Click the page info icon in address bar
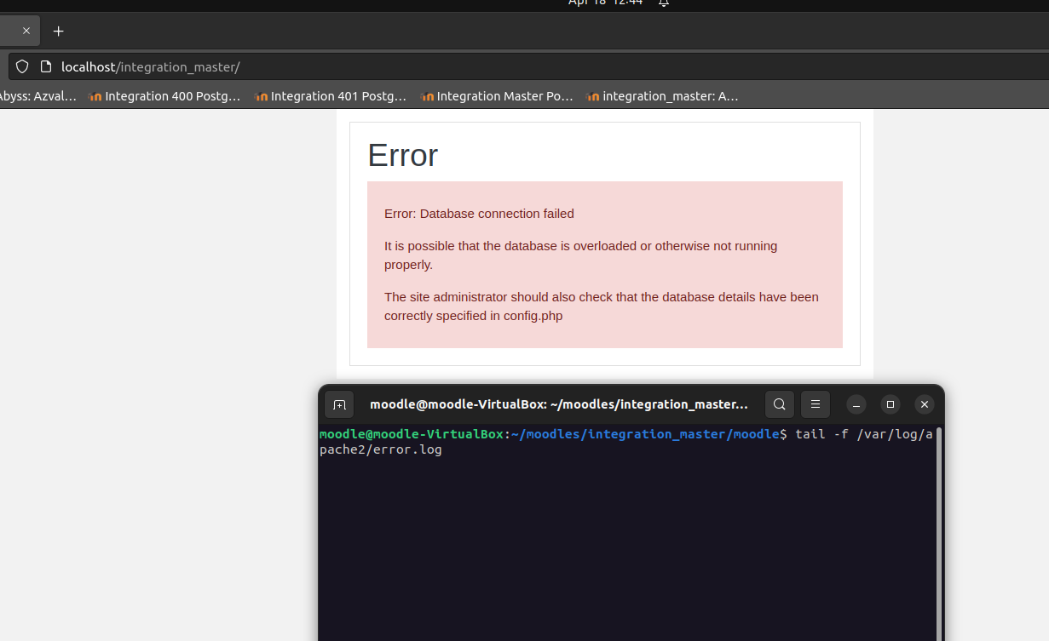Image resolution: width=1049 pixels, height=641 pixels. pos(46,66)
